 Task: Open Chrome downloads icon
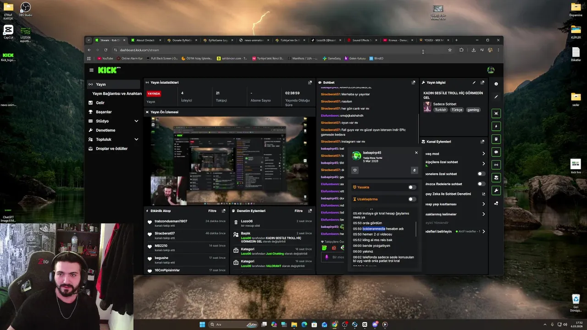click(x=473, y=50)
